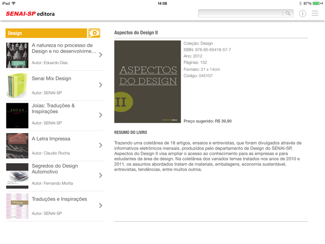Screen dimensions: 325x244
Task: Click the ISBN 978-85-65418-57-7 line
Action: pyautogui.click(x=207, y=50)
